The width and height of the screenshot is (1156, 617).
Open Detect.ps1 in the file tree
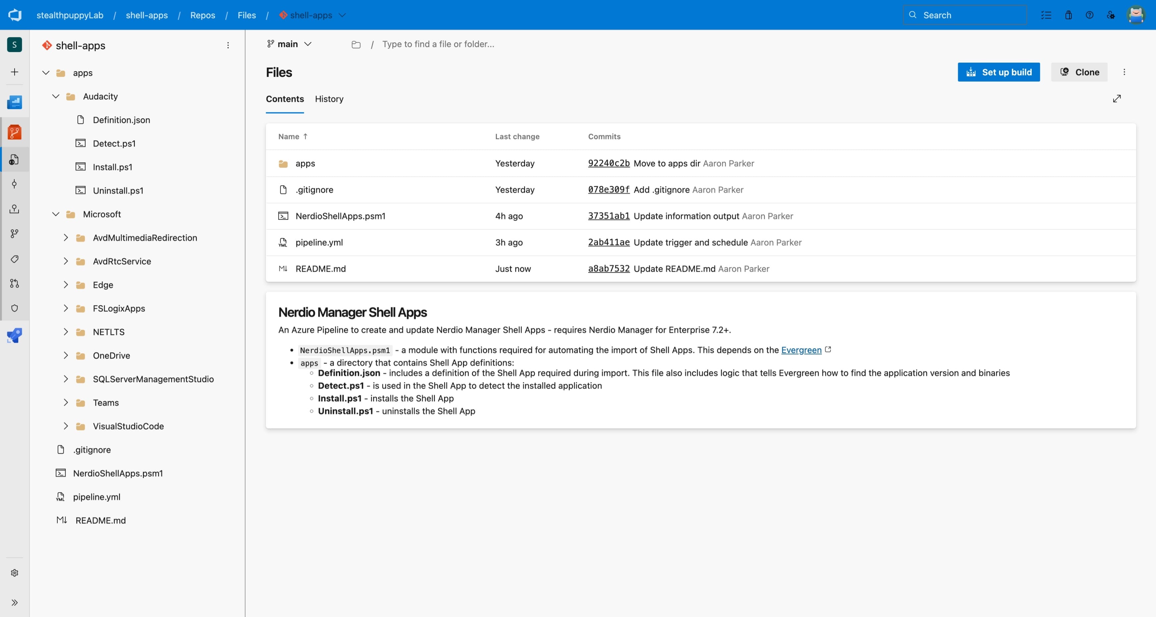pos(114,143)
